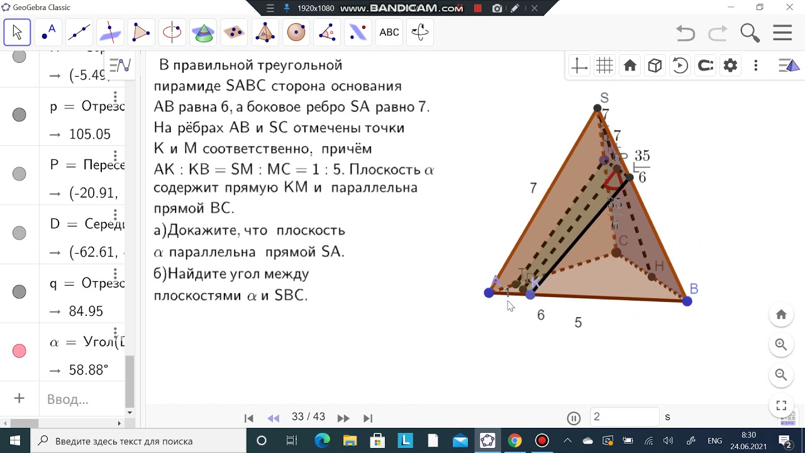805x453 pixels.
Task: Open the GeoGebra search
Action: click(750, 33)
